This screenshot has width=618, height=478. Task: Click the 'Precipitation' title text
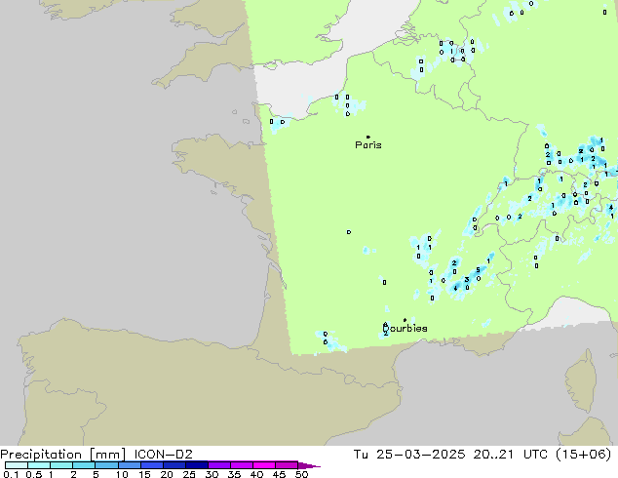[41, 455]
